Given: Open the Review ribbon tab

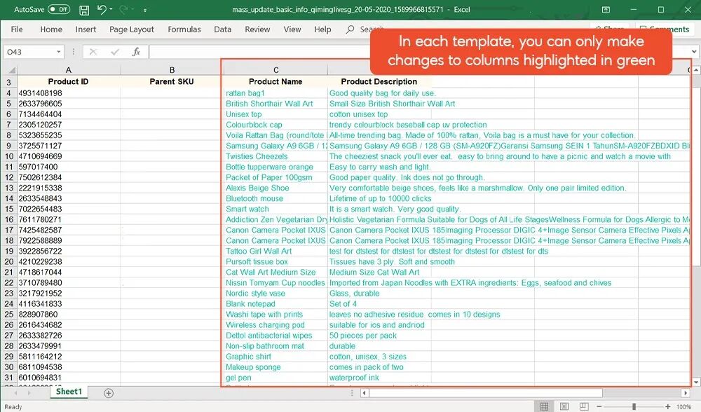Looking at the screenshot, I should [x=257, y=29].
